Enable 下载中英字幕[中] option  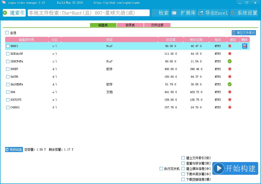point(183,174)
